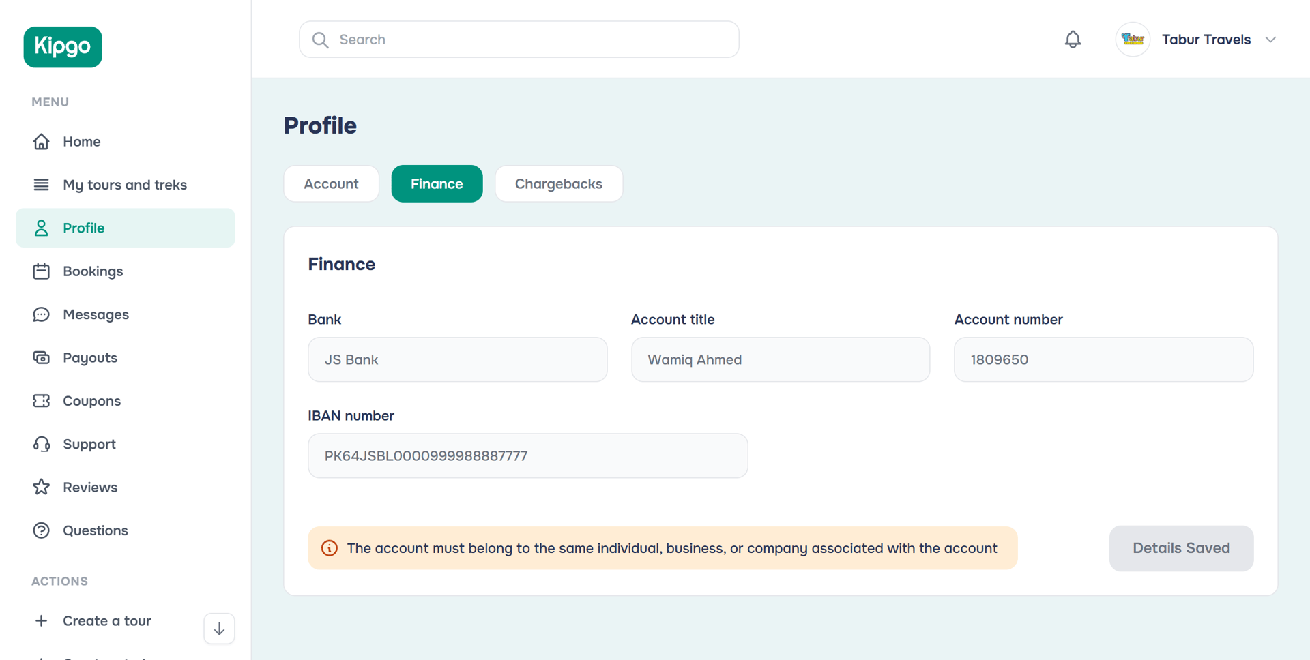1310x660 pixels.
Task: Click the notification bell icon
Action: [1072, 39]
